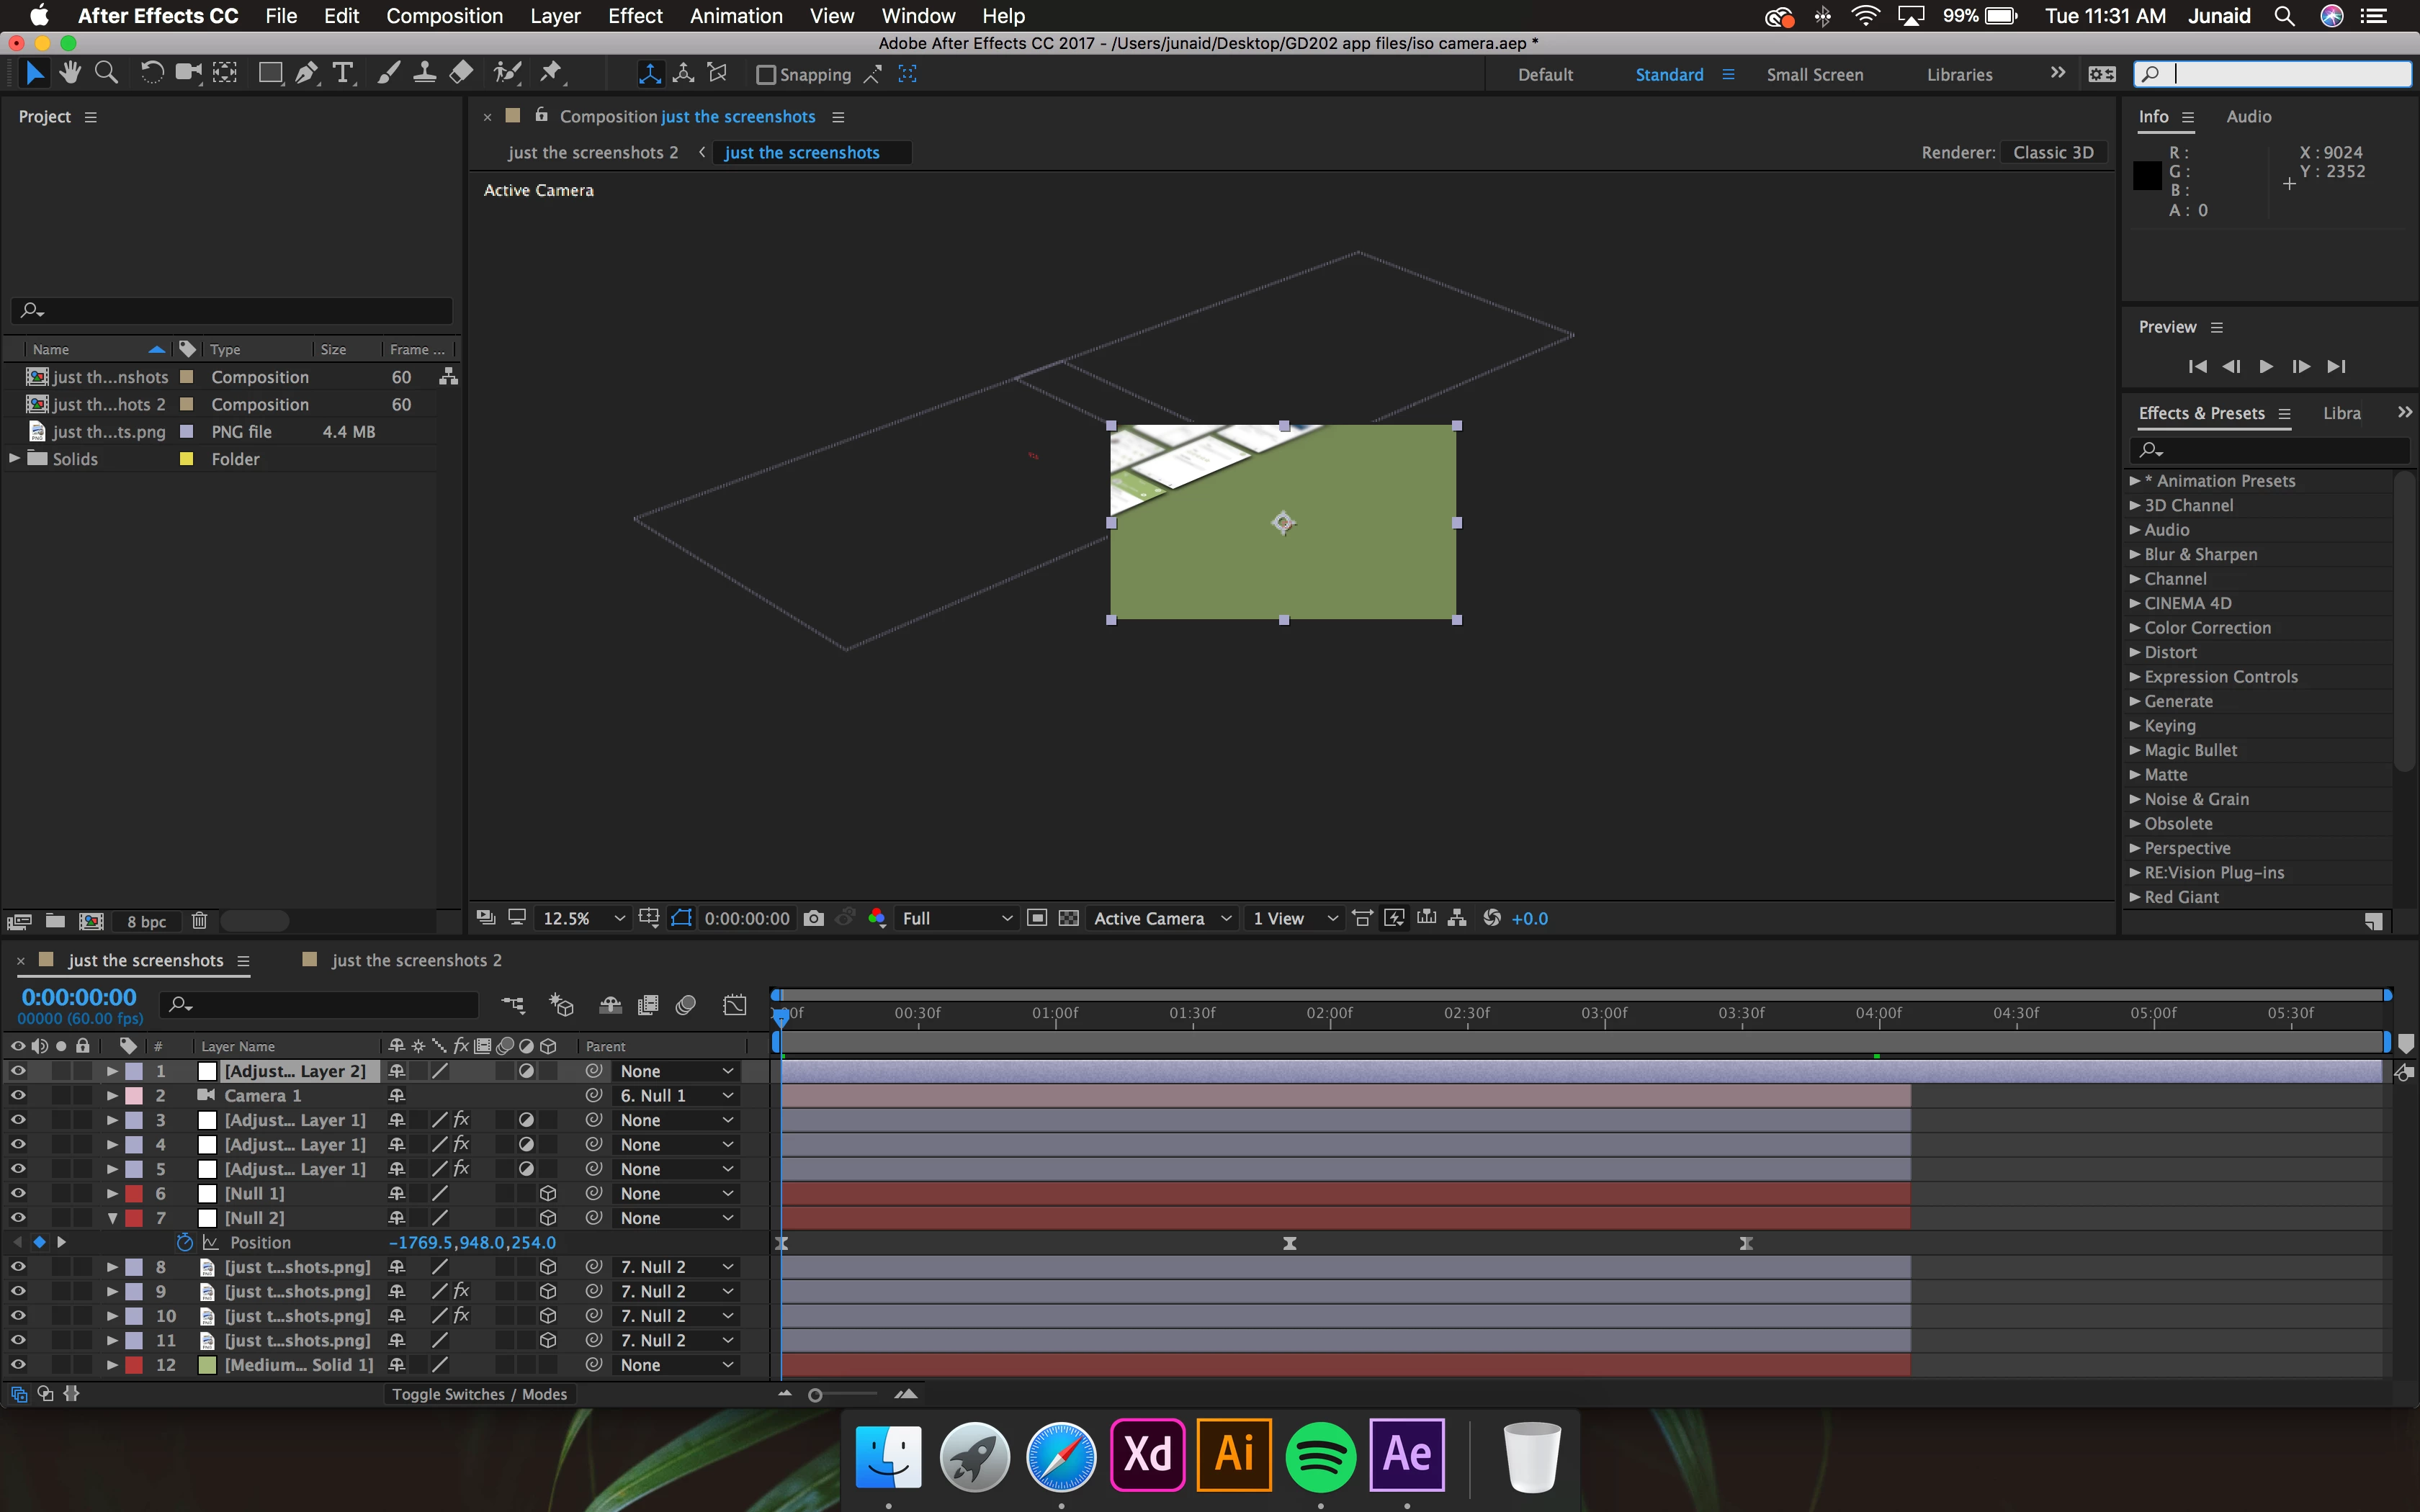Switch to the Small Screen workspace

(x=1814, y=75)
